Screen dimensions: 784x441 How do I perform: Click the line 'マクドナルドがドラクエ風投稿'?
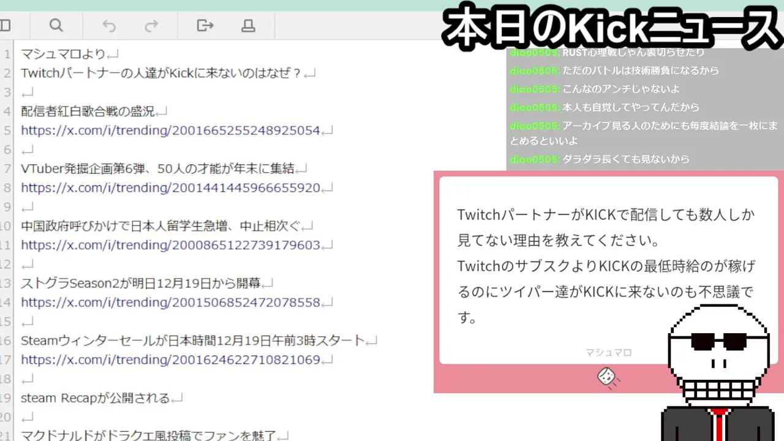(149, 436)
